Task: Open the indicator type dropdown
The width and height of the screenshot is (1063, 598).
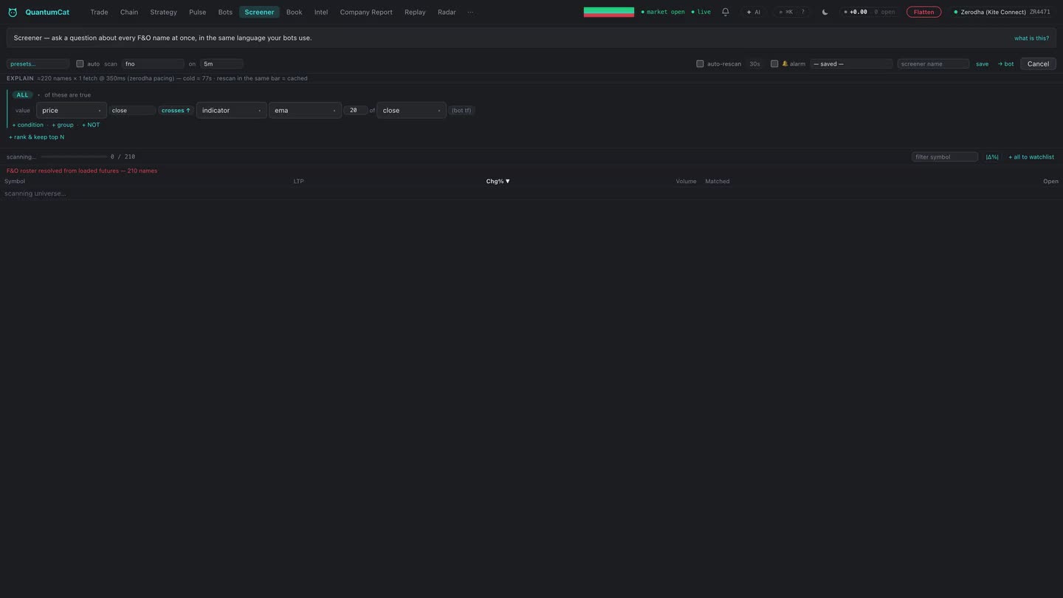Action: [x=232, y=110]
